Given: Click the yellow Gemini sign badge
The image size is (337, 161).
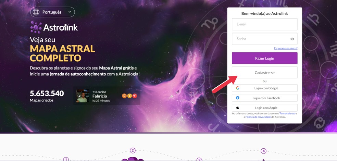Looking at the screenshot, I should click(129, 96).
